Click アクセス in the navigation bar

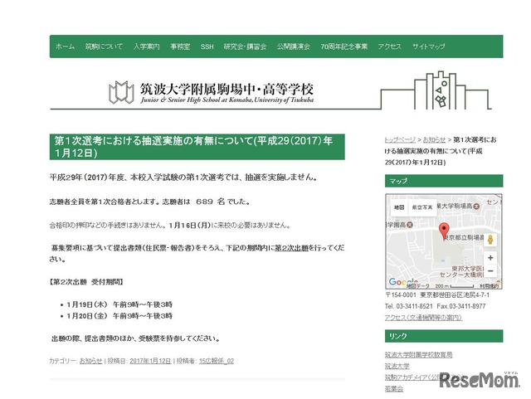click(389, 46)
